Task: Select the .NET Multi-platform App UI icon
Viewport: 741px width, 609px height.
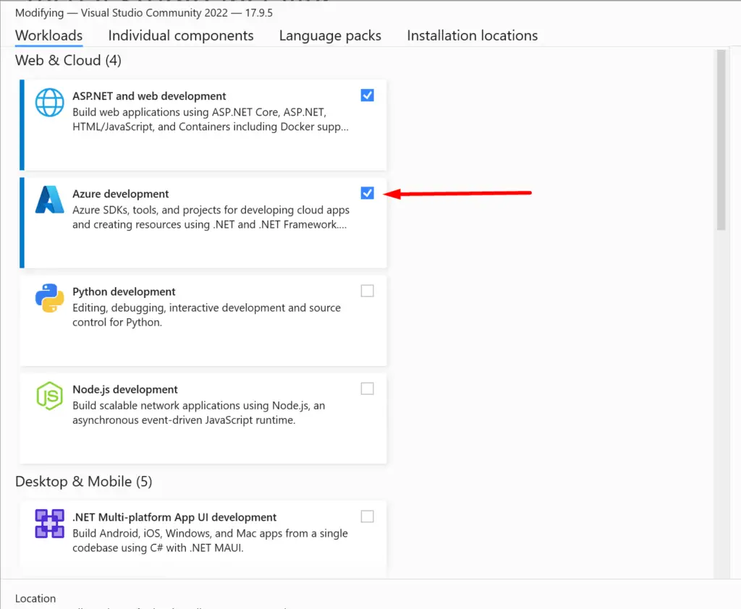Action: point(48,523)
